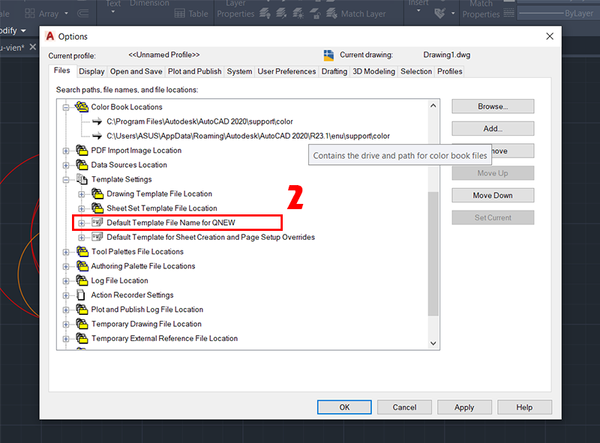
Task: Collapse the Template Settings branch
Action: coord(67,179)
